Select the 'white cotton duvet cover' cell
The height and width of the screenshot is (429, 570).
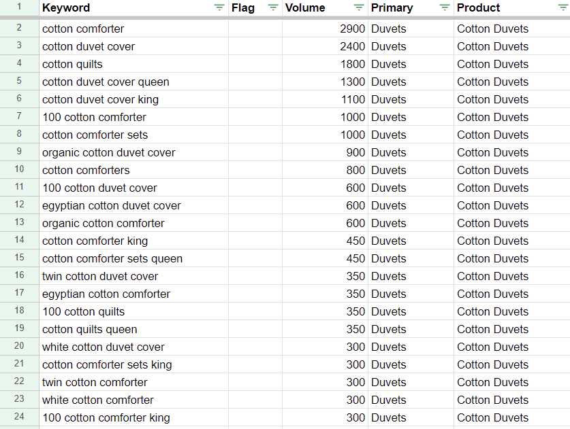(x=133, y=347)
